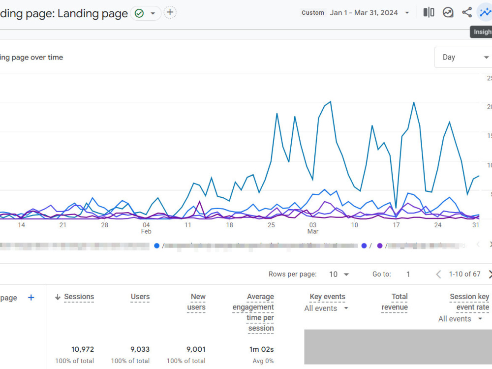Open the Insights panel icon

click(485, 13)
